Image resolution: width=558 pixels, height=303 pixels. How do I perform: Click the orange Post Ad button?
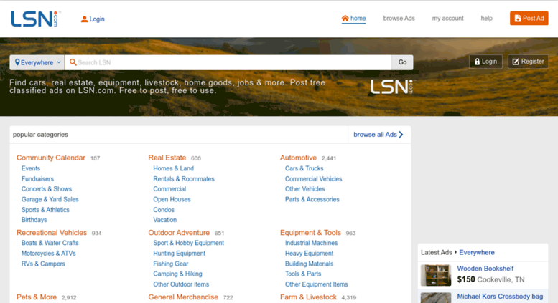pyautogui.click(x=529, y=19)
